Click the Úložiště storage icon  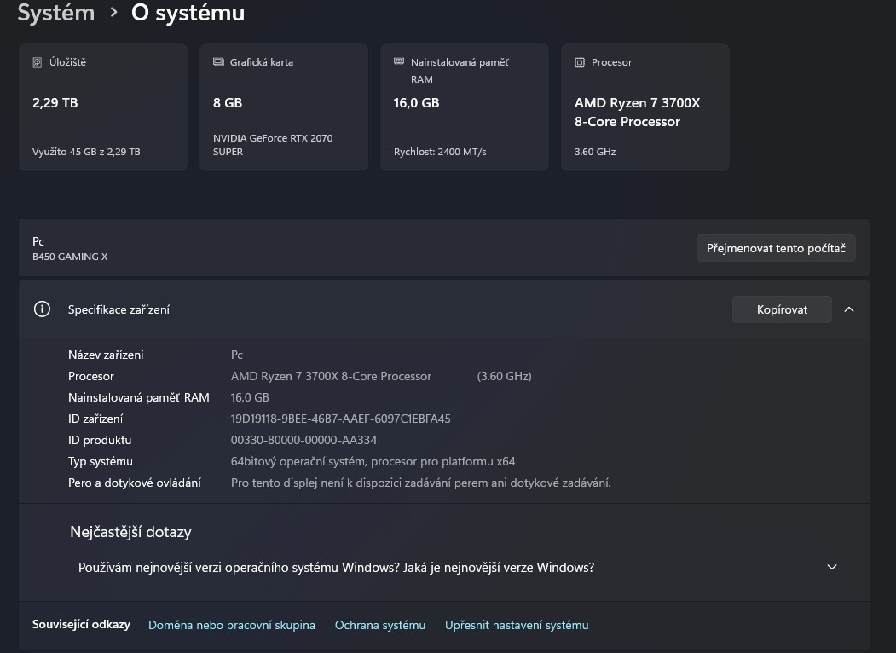point(36,61)
